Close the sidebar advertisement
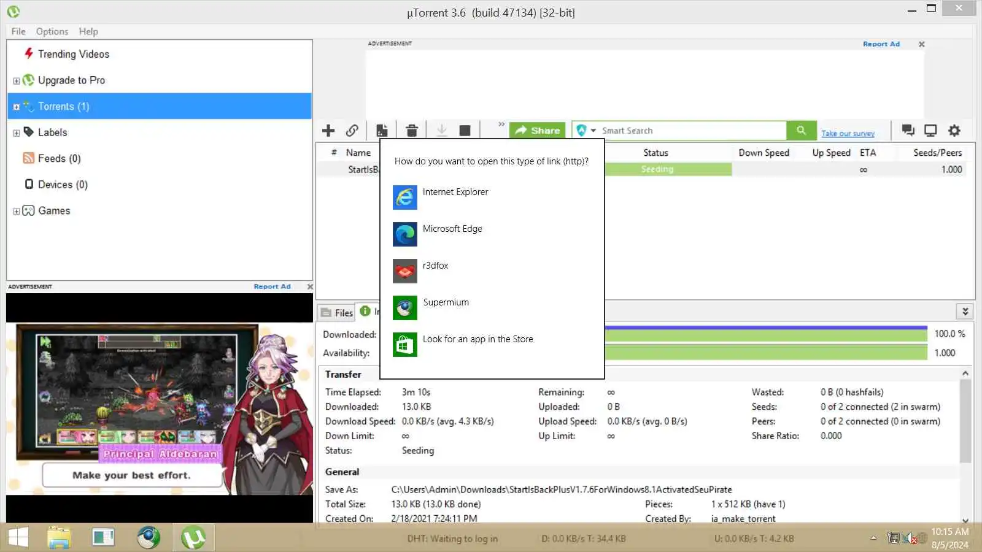 tap(310, 286)
